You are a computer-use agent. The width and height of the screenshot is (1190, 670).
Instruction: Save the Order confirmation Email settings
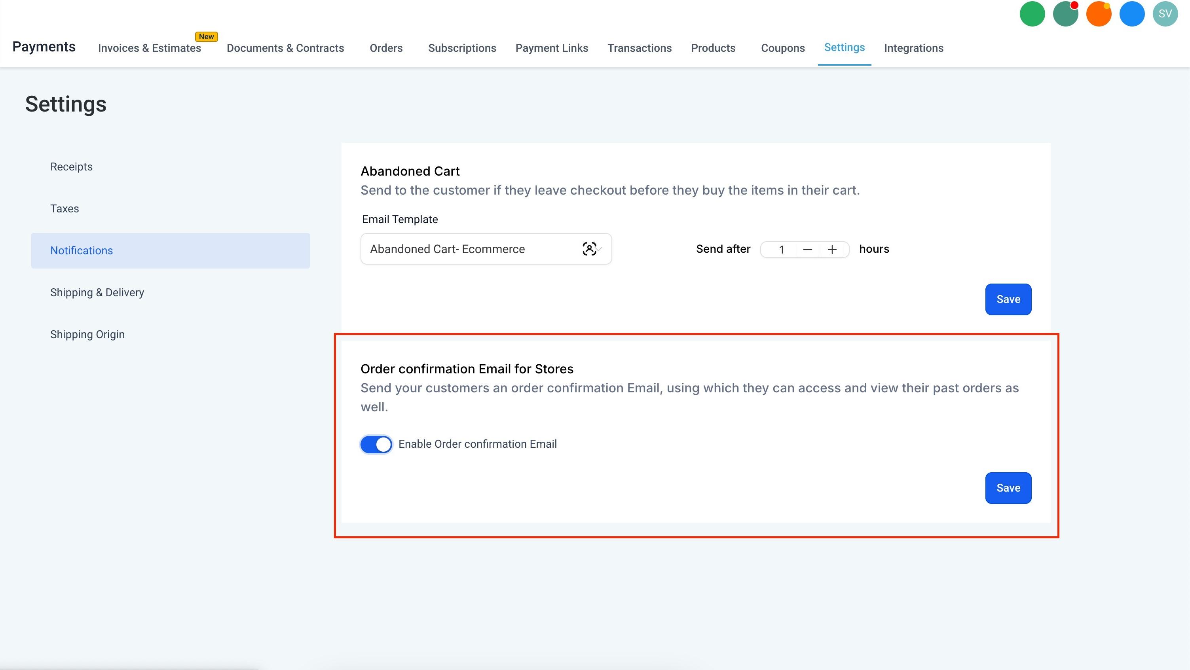pos(1008,488)
